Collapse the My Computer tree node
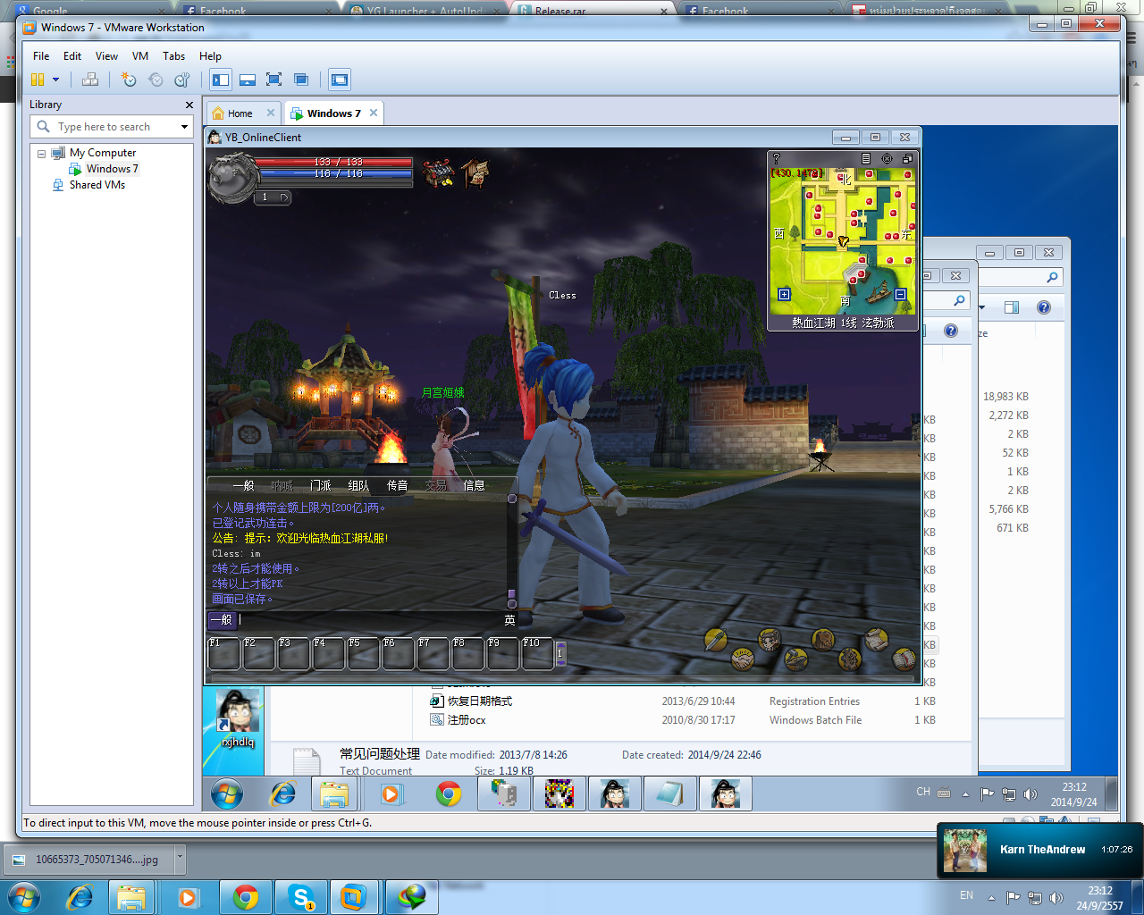The height and width of the screenshot is (915, 1144). pyautogui.click(x=41, y=154)
